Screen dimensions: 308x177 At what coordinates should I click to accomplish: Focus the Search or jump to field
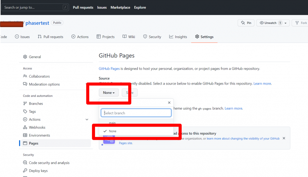pos(35,7)
